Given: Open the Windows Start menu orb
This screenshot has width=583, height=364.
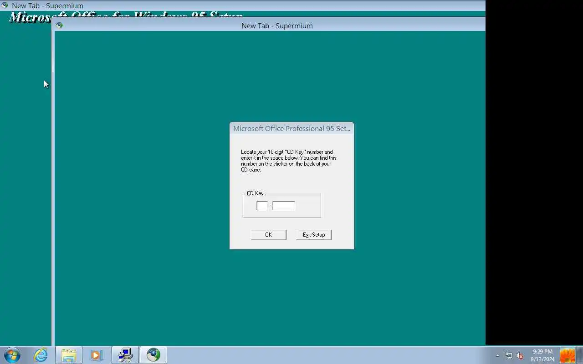Looking at the screenshot, I should click(x=12, y=355).
